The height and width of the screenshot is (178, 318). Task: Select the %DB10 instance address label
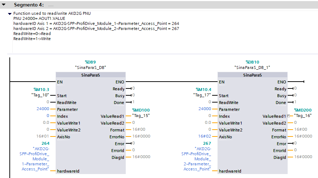pyautogui.click(x=252, y=62)
